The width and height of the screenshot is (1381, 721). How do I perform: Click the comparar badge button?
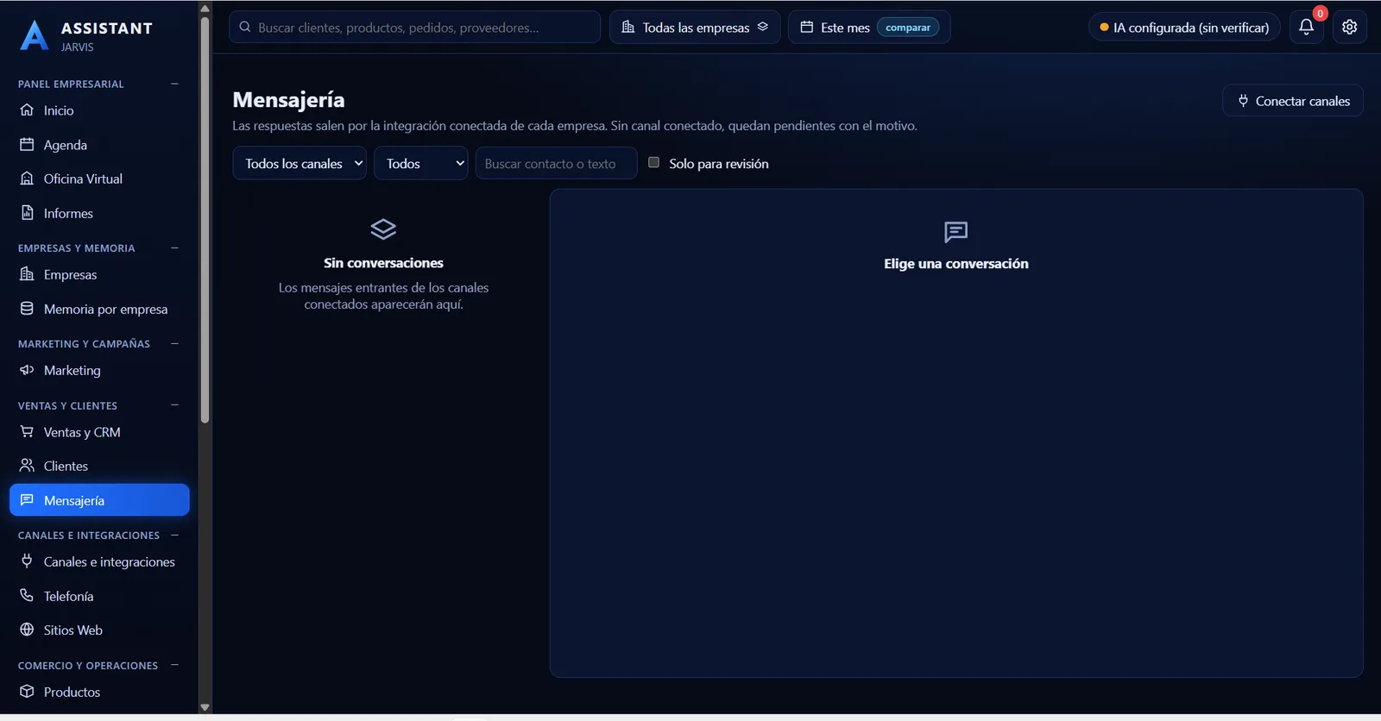point(908,28)
